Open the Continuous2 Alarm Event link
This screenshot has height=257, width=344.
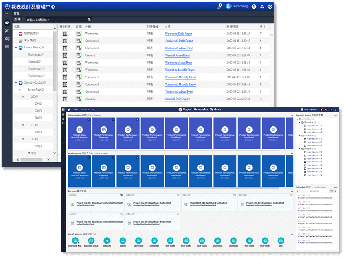tap(179, 92)
